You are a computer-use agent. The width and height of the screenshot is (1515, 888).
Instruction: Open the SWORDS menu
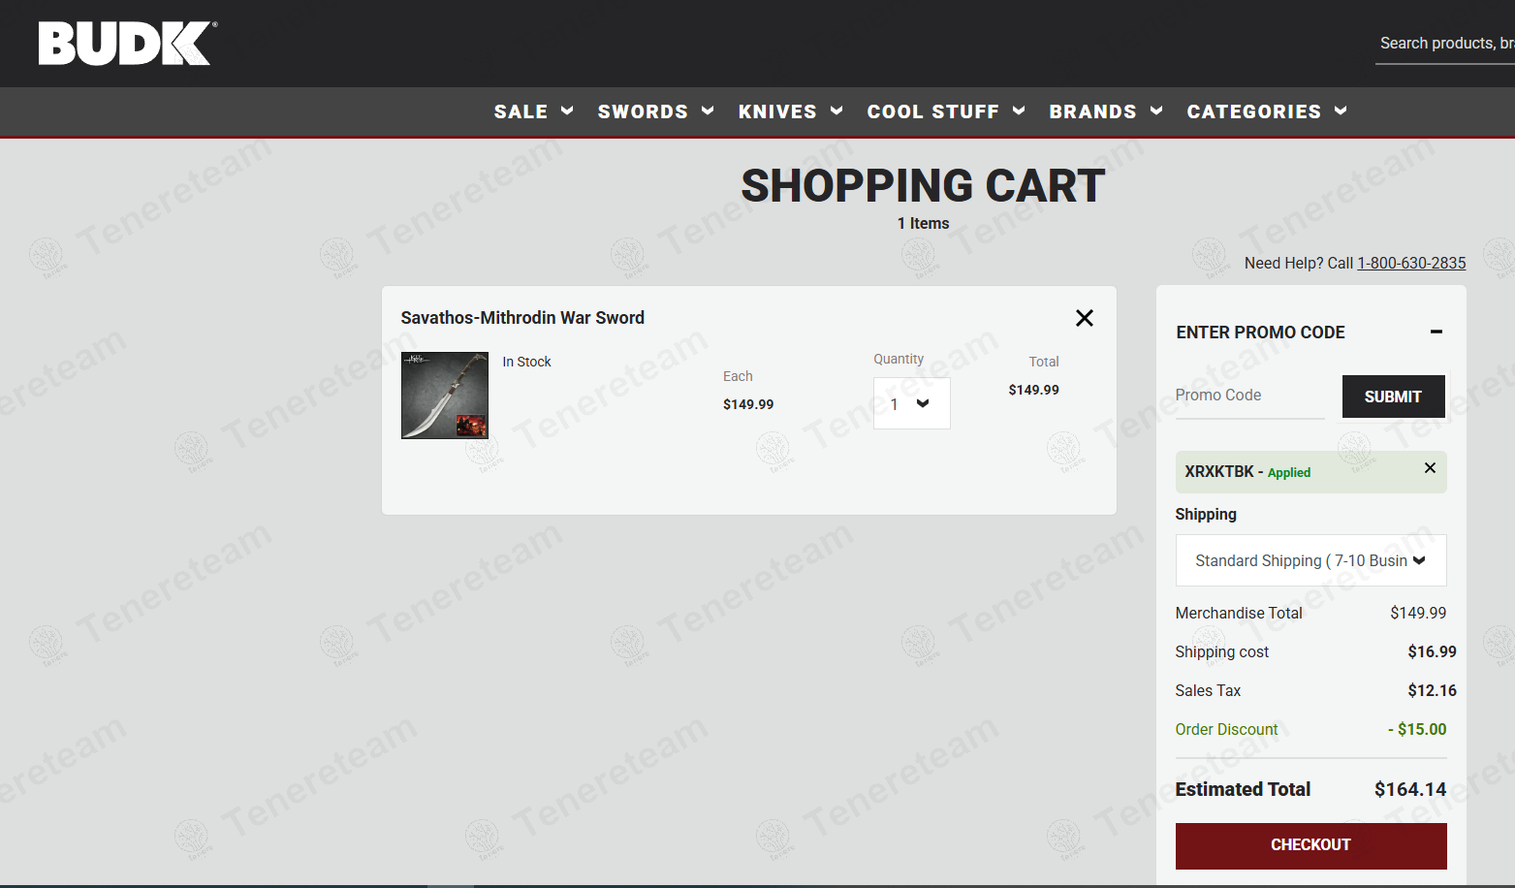coord(643,111)
